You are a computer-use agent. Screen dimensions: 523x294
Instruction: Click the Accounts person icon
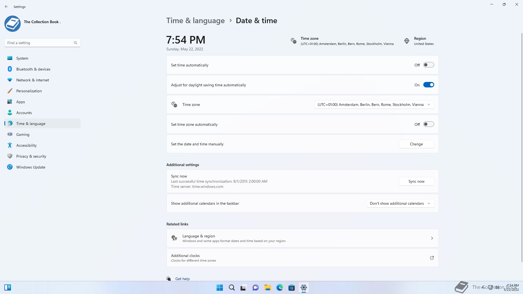tap(10, 112)
